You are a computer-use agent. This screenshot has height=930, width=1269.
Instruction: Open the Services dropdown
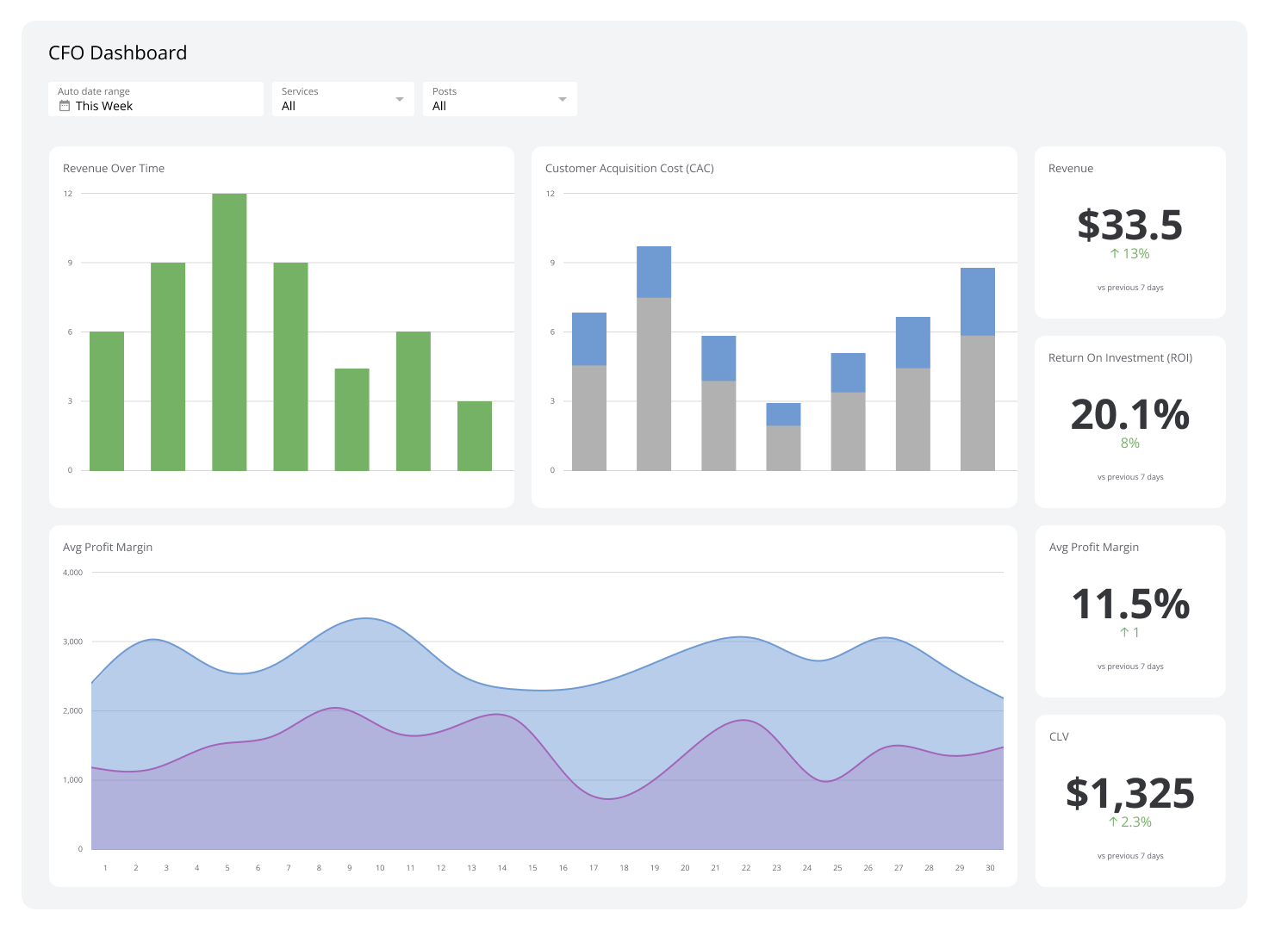pyautogui.click(x=342, y=98)
